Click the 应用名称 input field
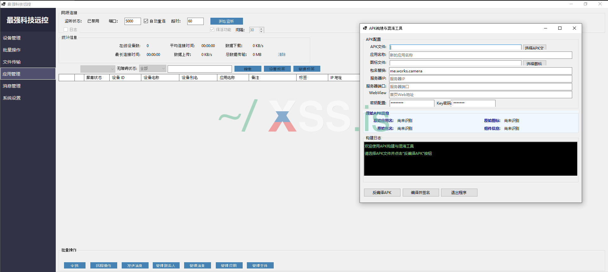Screen dimensions: 608x272 pyautogui.click(x=480, y=55)
